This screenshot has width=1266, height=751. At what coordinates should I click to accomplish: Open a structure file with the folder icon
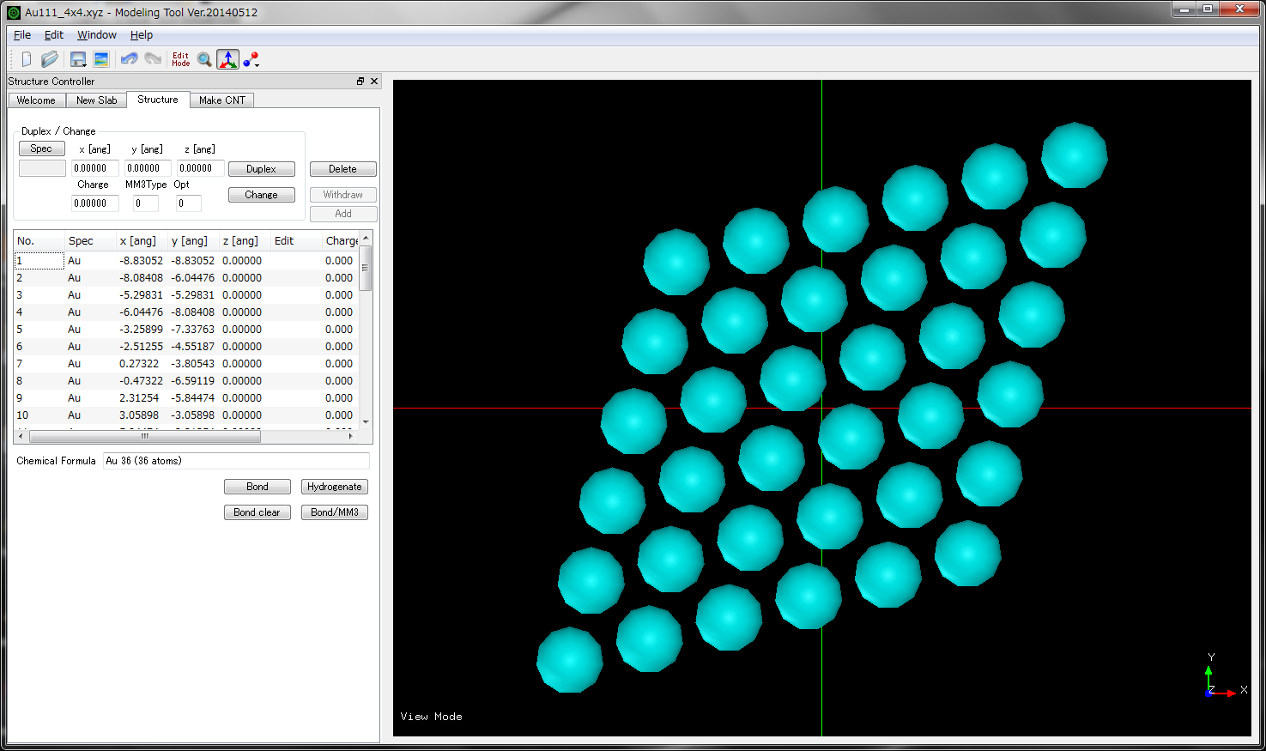(x=50, y=59)
